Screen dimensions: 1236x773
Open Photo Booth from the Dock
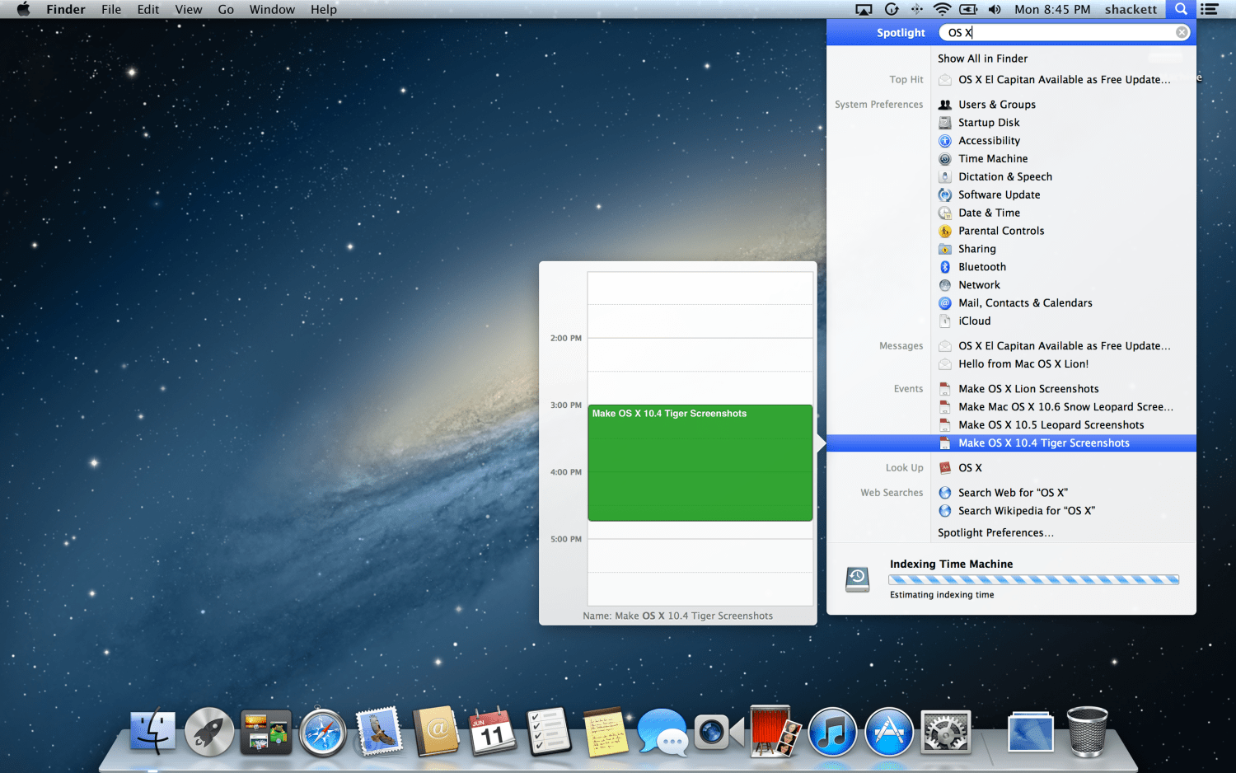point(775,732)
